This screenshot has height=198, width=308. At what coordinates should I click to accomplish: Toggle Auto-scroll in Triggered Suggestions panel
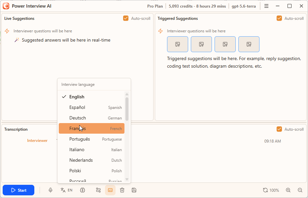click(279, 18)
